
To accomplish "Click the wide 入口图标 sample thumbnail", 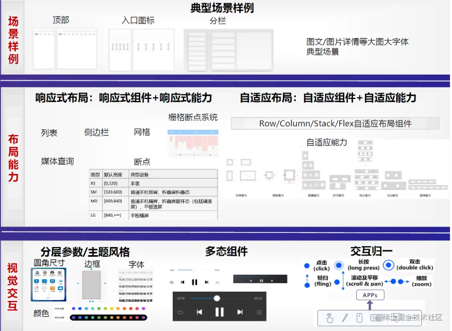I will tap(154, 50).
